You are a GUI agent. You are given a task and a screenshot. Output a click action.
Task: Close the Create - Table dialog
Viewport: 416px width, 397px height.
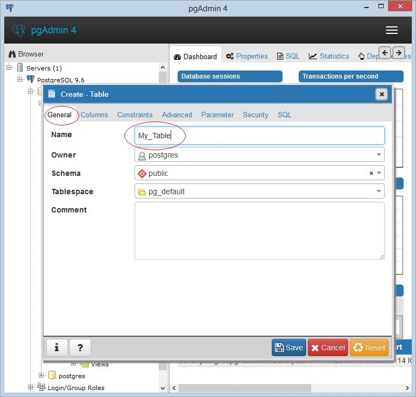click(382, 94)
